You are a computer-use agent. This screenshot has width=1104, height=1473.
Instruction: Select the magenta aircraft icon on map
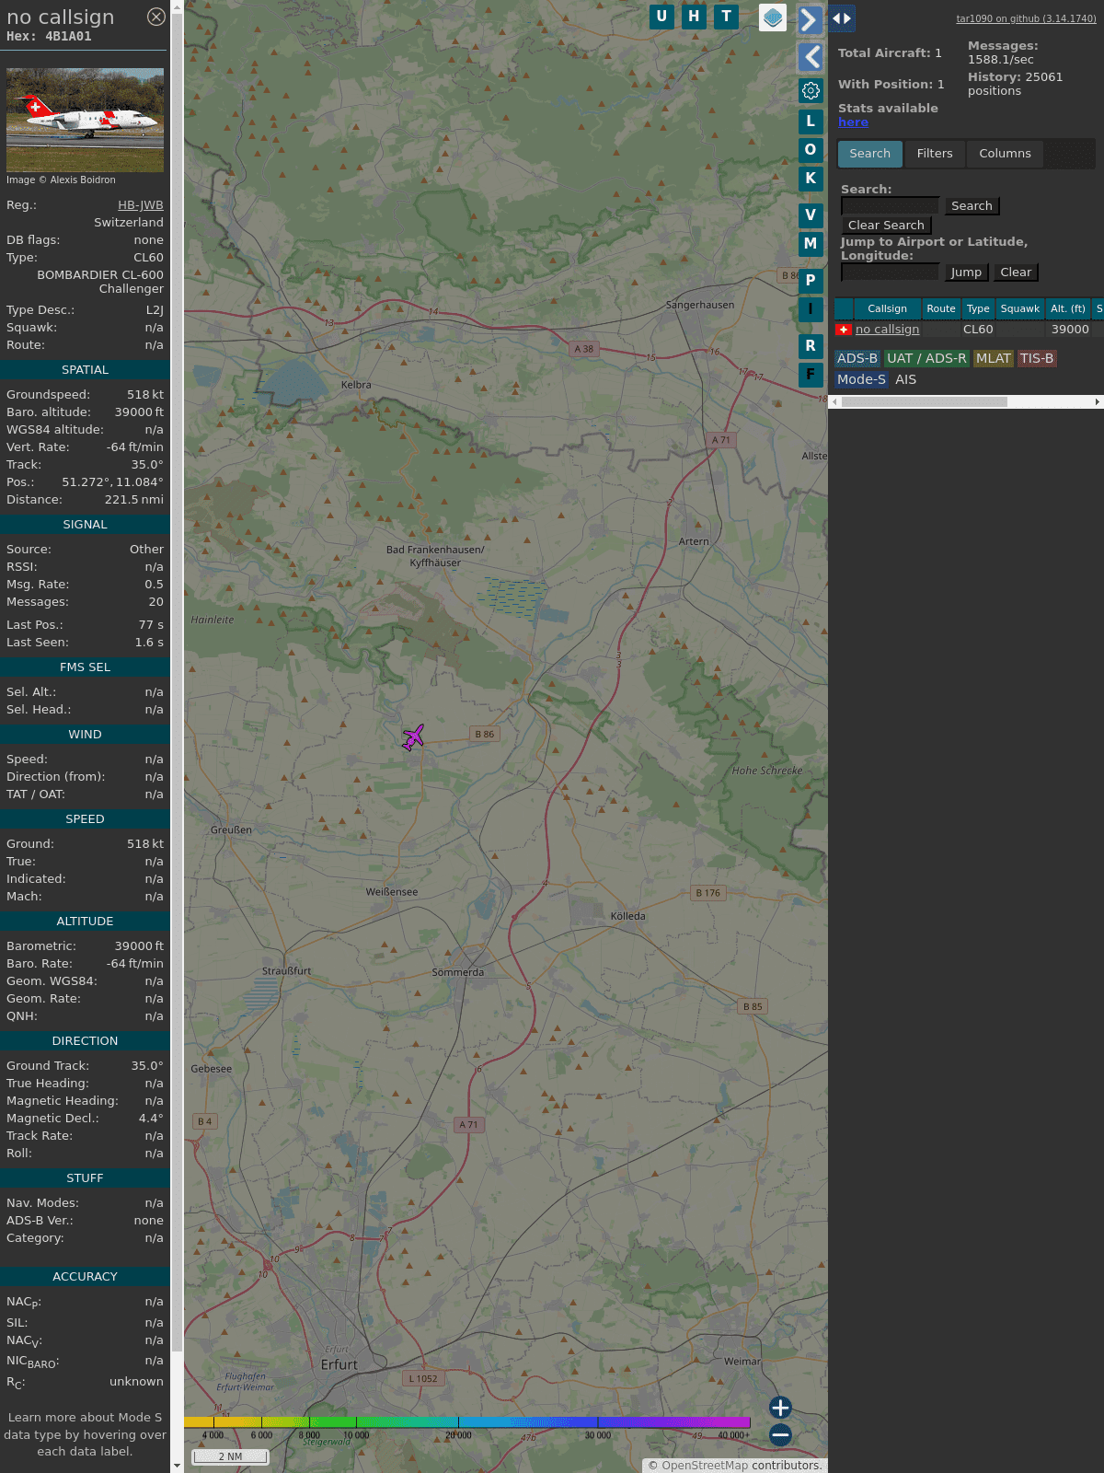point(413,737)
